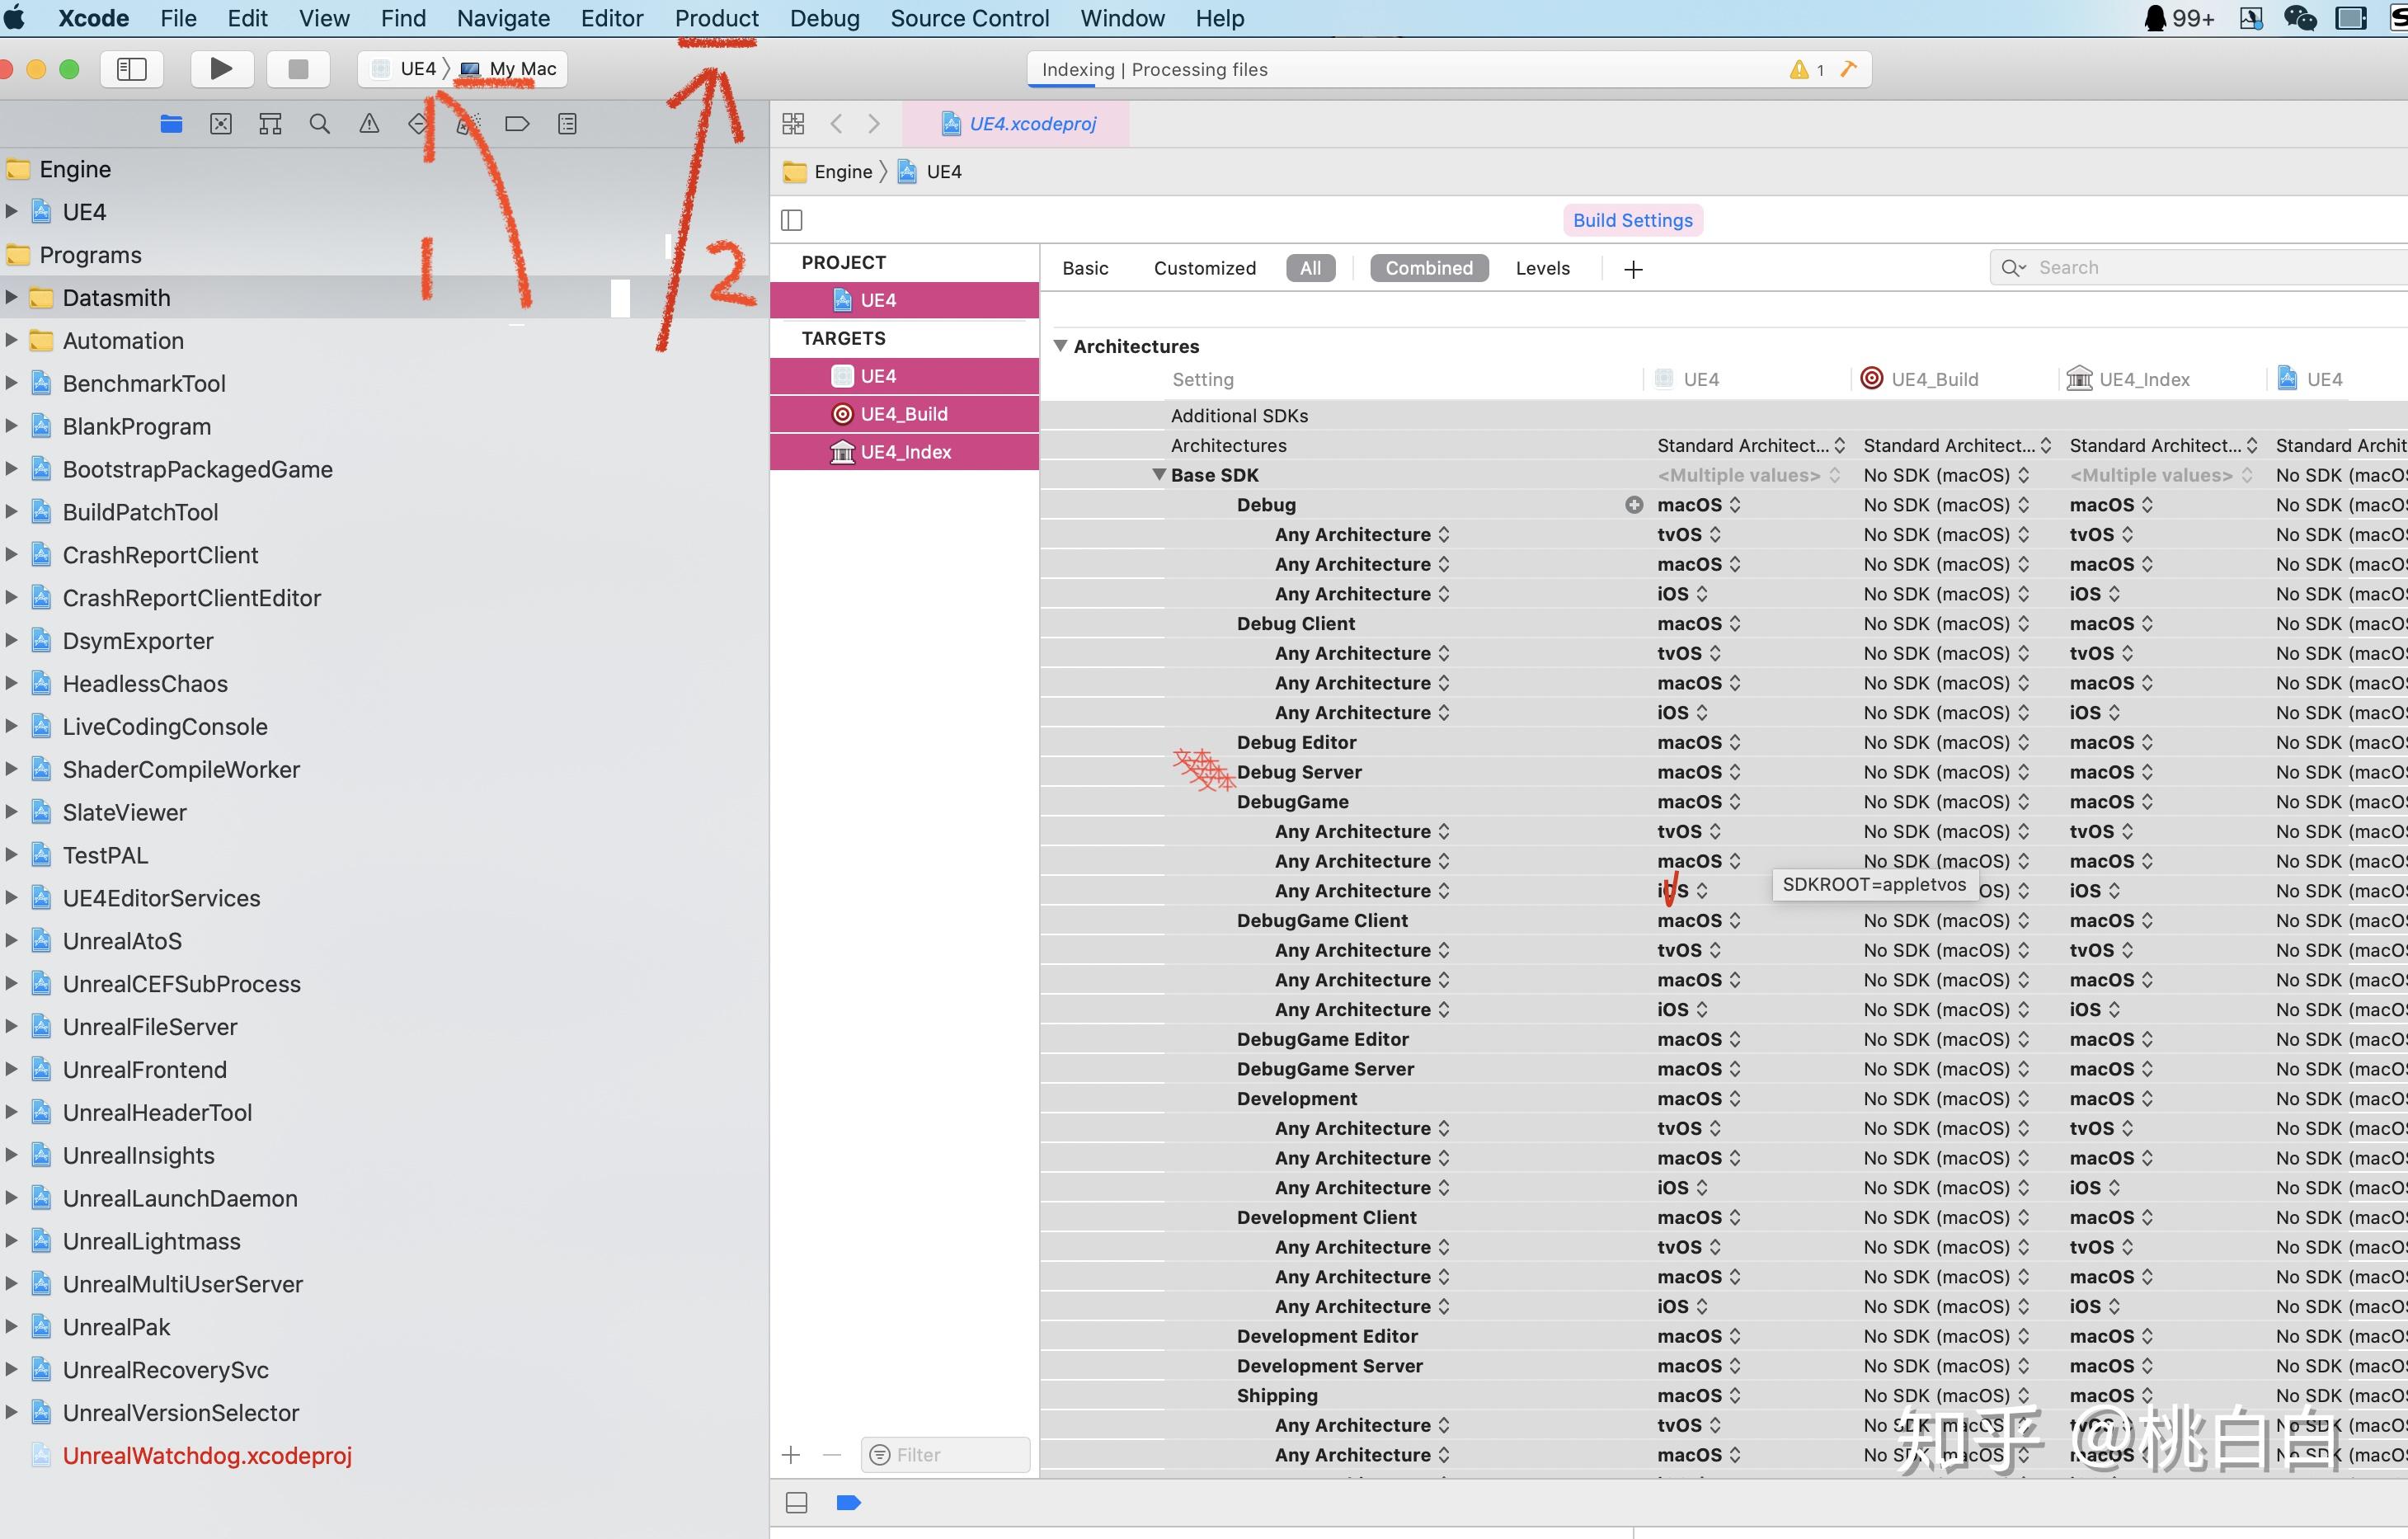This screenshot has height=1539, width=2408.
Task: Open the Source Control menu
Action: (969, 18)
